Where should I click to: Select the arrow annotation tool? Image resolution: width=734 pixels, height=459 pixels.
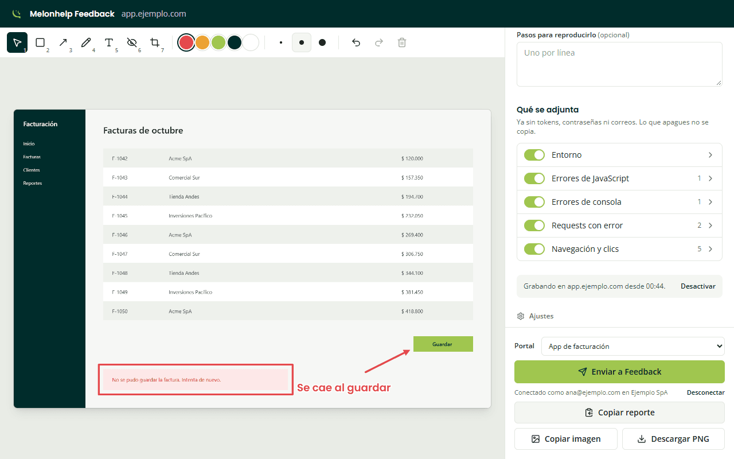[x=63, y=42]
